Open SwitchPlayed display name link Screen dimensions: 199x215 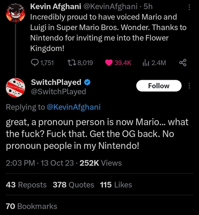56,82
